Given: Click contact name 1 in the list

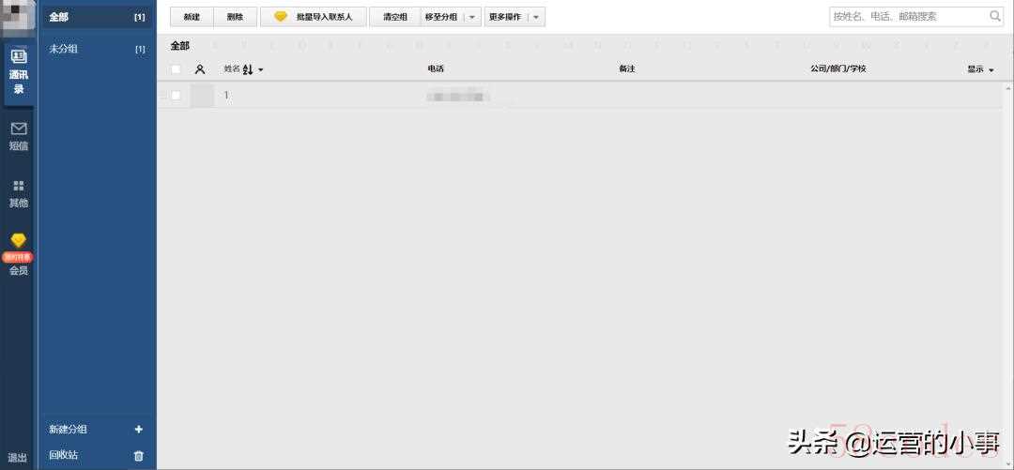Looking at the screenshot, I should [226, 96].
